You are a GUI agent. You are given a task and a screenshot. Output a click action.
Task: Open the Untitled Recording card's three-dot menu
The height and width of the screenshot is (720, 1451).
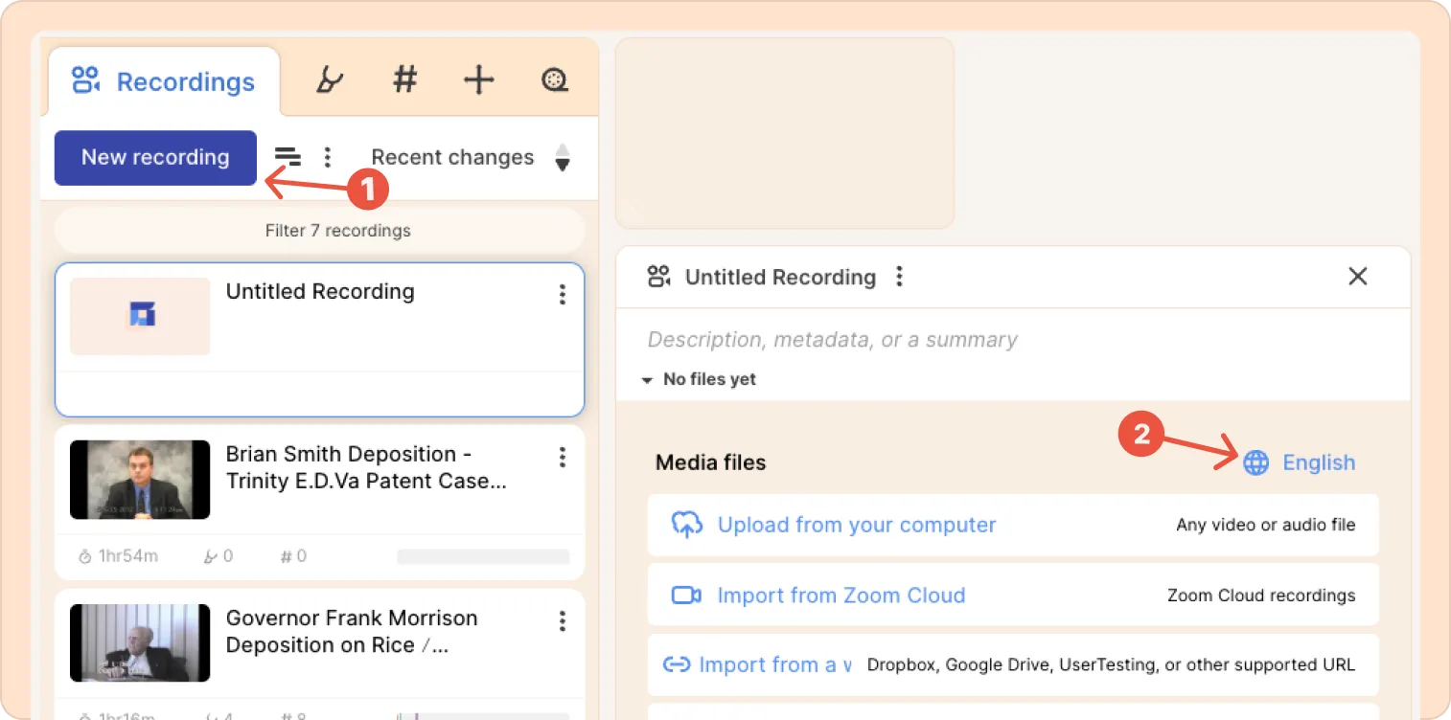pos(563,295)
